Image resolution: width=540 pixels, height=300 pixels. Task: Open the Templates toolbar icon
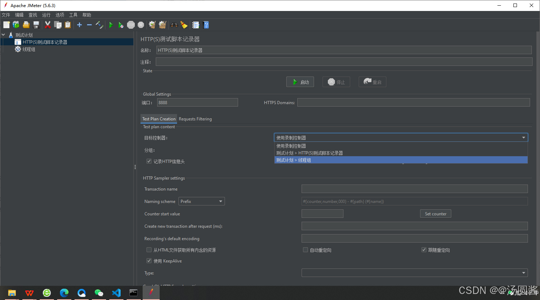point(16,25)
